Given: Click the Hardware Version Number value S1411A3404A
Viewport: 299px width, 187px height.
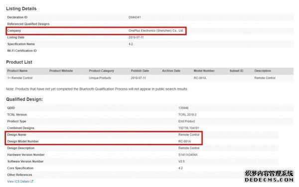Looking at the screenshot, I should pyautogui.click(x=188, y=155).
